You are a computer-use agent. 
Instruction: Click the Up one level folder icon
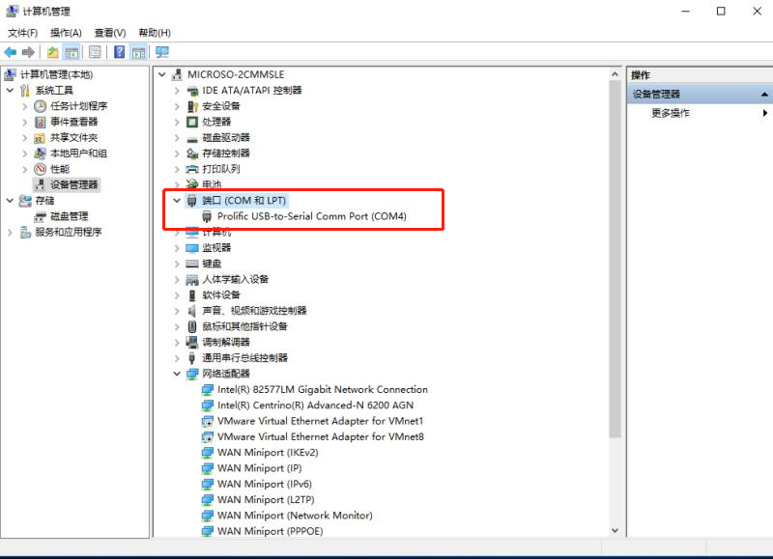tap(53, 52)
